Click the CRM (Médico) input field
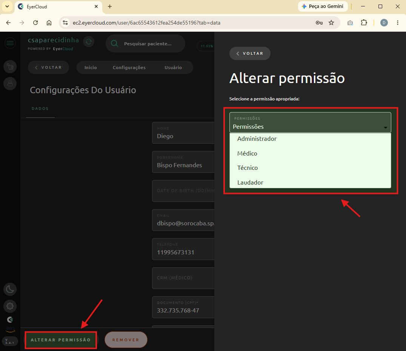Viewport: 406px width, 351px height. click(x=183, y=278)
